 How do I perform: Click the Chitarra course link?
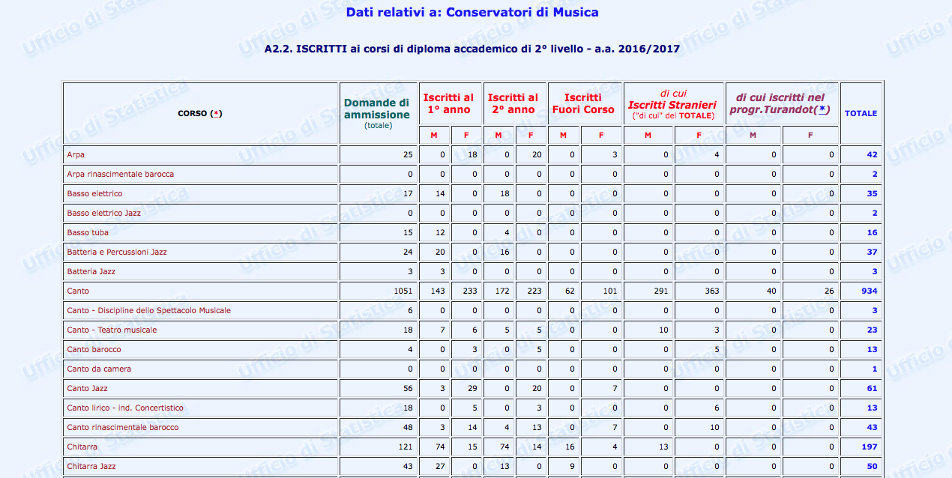(82, 447)
